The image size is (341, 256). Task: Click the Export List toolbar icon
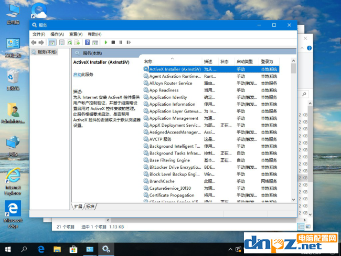77,43
